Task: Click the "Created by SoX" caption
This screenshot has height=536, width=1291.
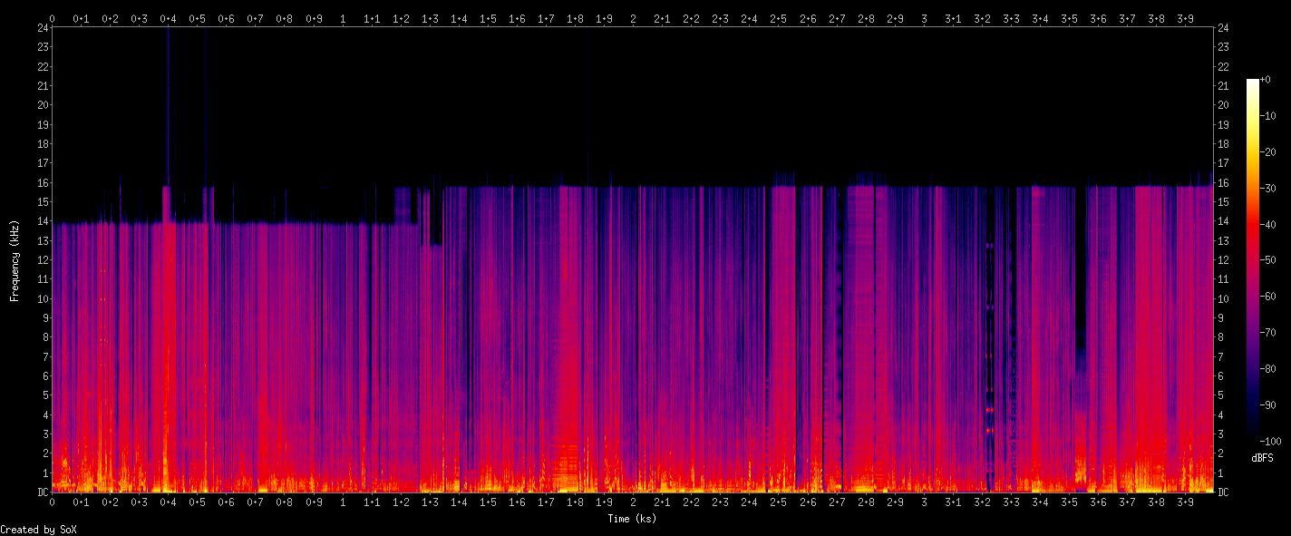Action: point(38,530)
